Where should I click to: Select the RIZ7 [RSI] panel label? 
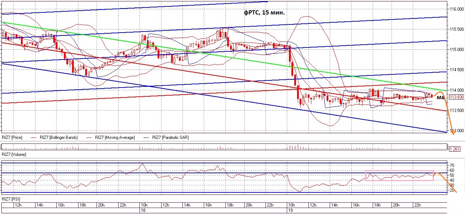coord(11,199)
